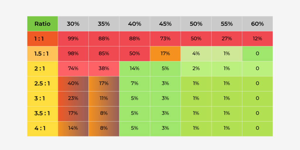Click the 60% column header
The image size is (300, 150).
(257, 24)
